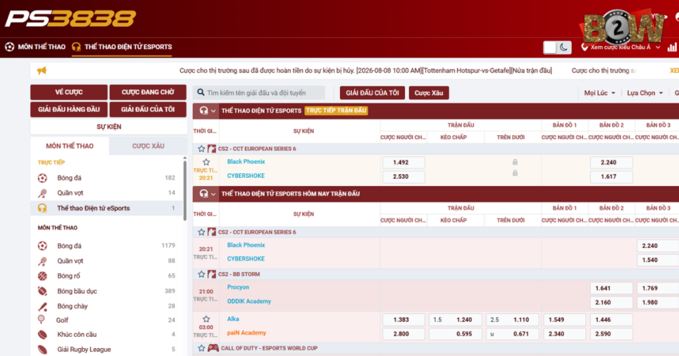This screenshot has height=356, width=679.
Task: Open the Mọi Lúc time dropdown
Action: coord(599,93)
